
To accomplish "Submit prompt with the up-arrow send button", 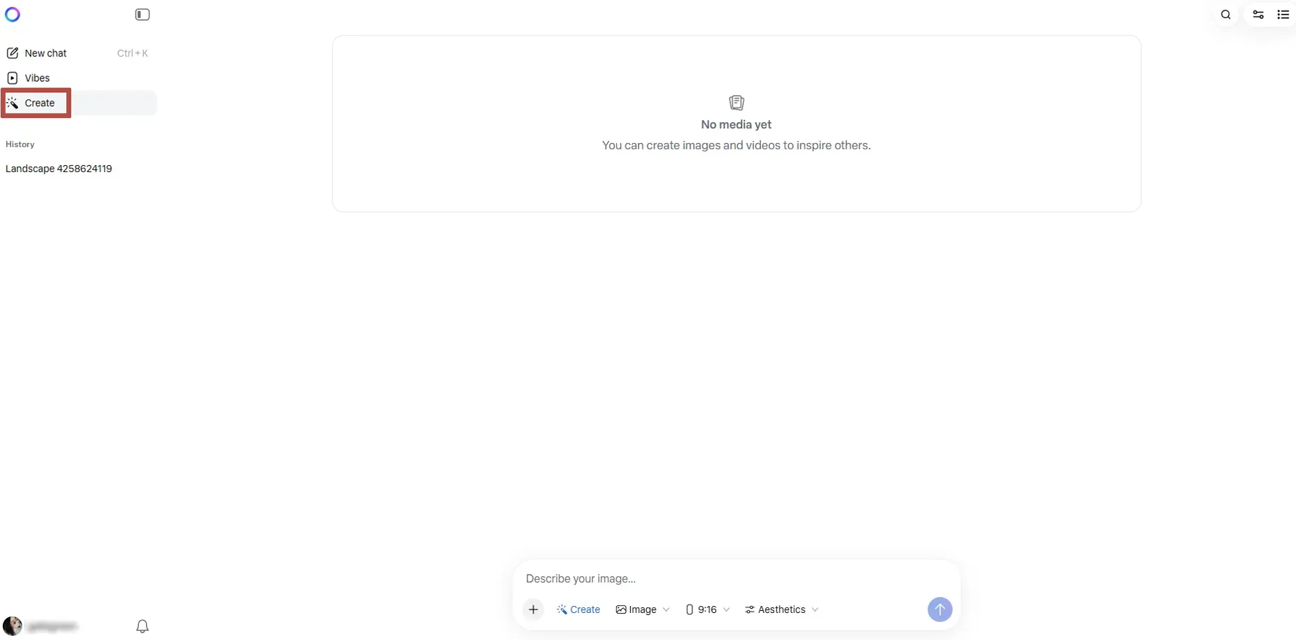I will click(x=940, y=609).
